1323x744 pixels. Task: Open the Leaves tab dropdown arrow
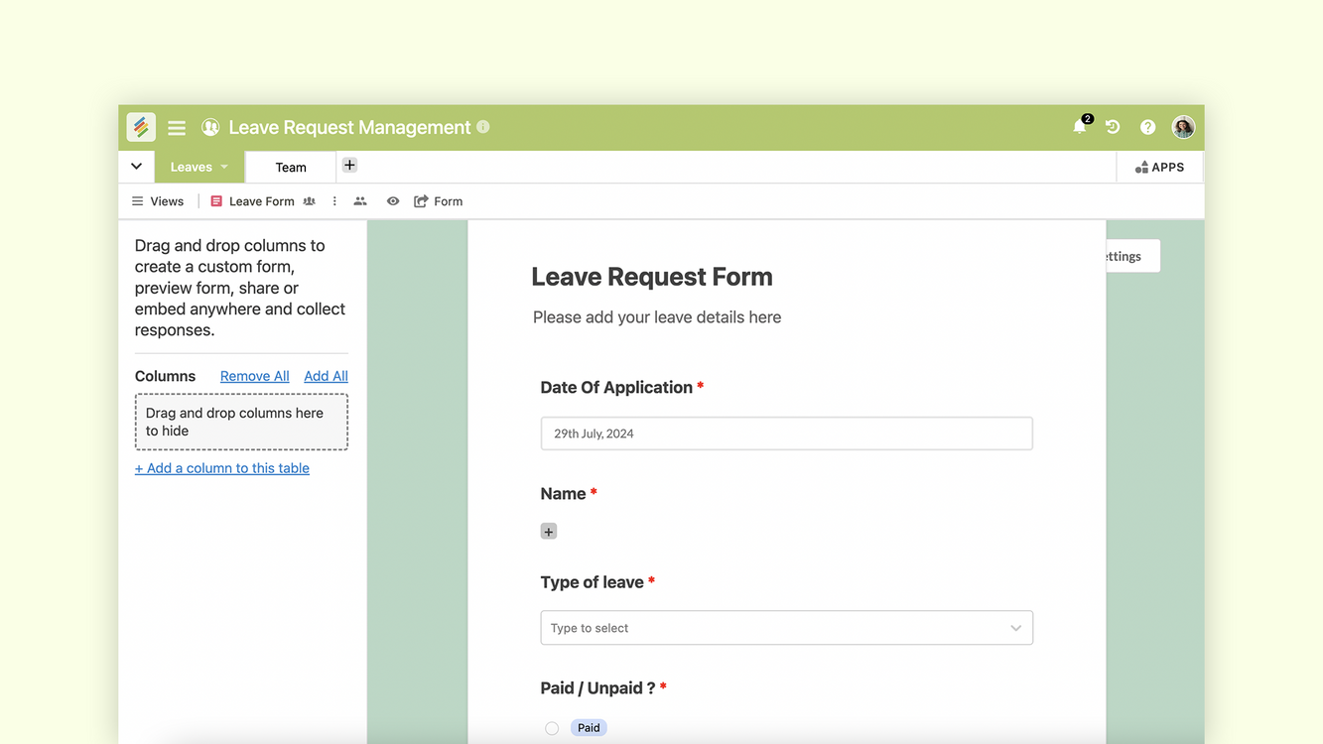(x=224, y=167)
